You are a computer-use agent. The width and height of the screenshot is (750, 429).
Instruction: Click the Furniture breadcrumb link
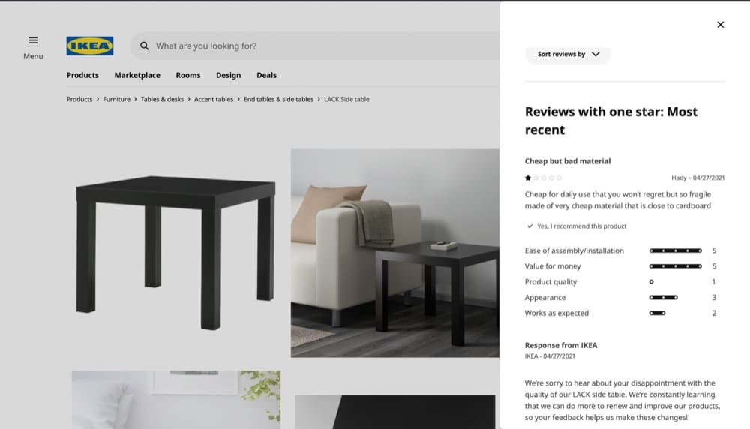click(117, 99)
